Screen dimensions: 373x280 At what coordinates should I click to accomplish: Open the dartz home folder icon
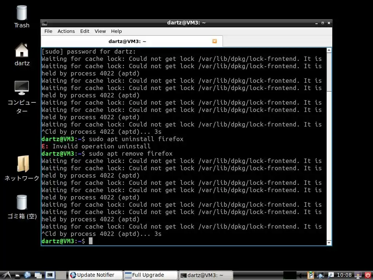tap(22, 54)
